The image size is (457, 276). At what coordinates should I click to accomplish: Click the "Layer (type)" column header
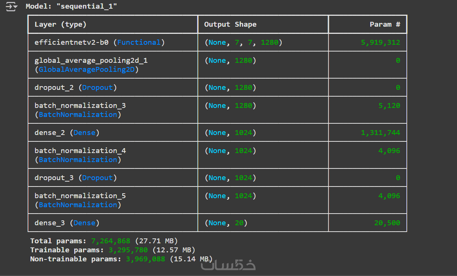[x=60, y=24]
